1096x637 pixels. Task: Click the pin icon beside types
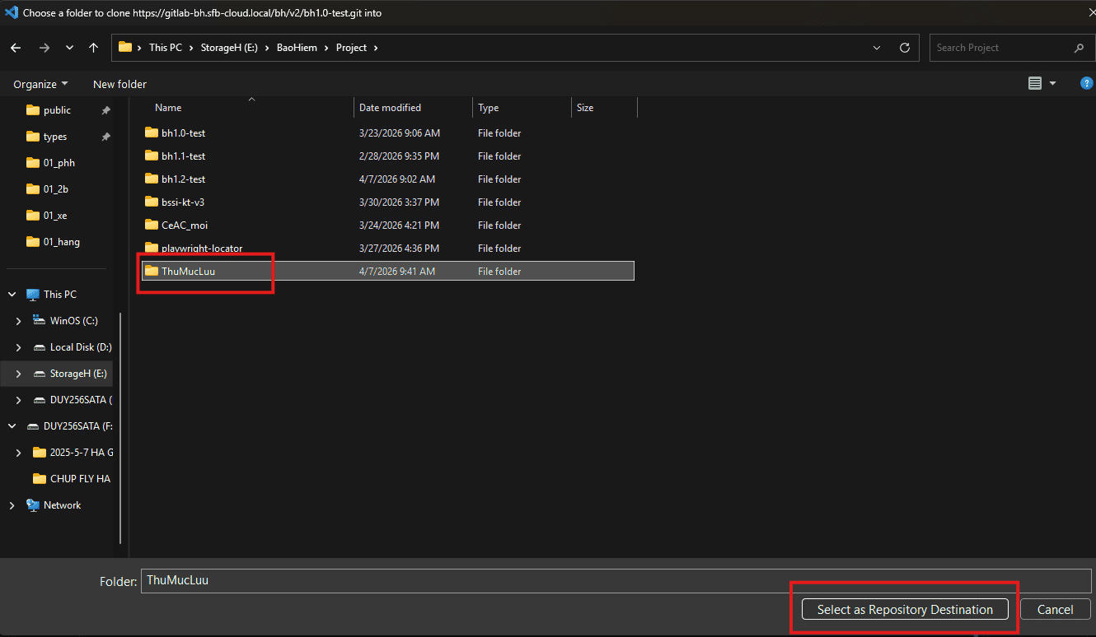point(105,137)
